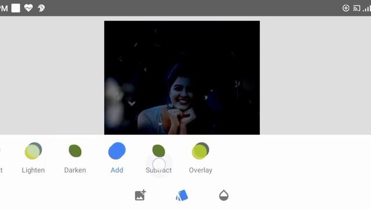Select the Add blend mode icon
The height and width of the screenshot is (209, 371).
click(117, 151)
